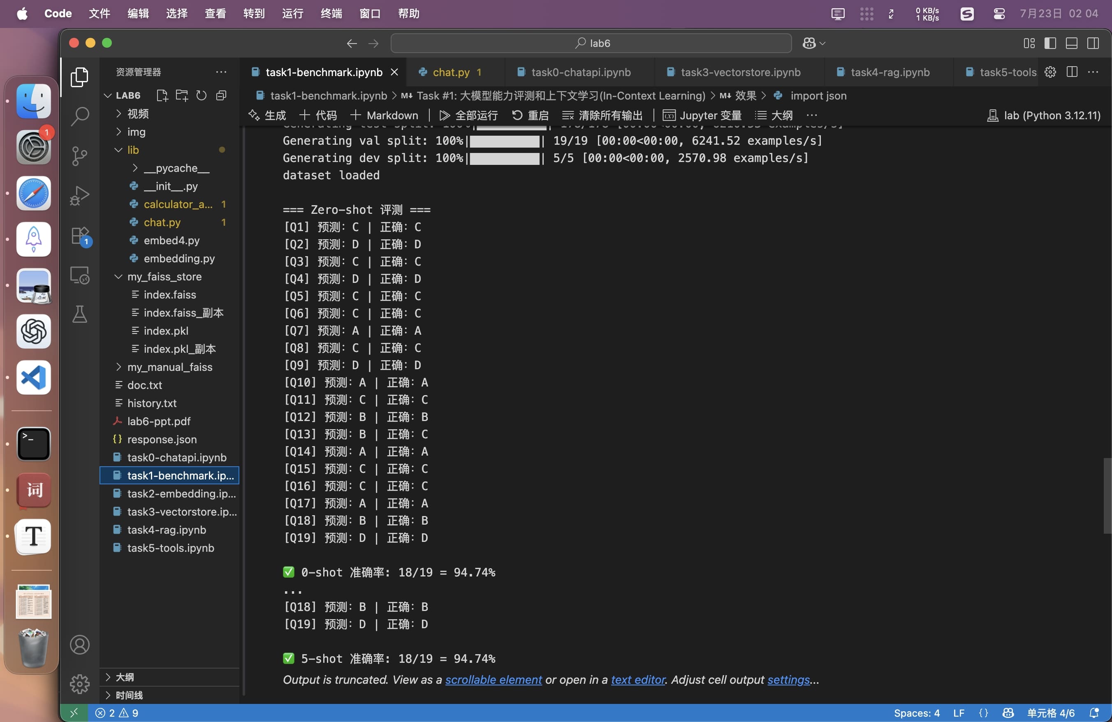Screen dimensions: 1112x722
Task: Refresh the explorer file tree
Action: pyautogui.click(x=202, y=96)
